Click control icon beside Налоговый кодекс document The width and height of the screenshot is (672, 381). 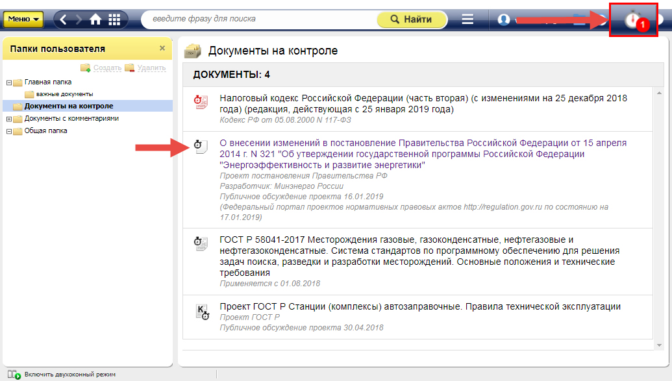point(201,101)
